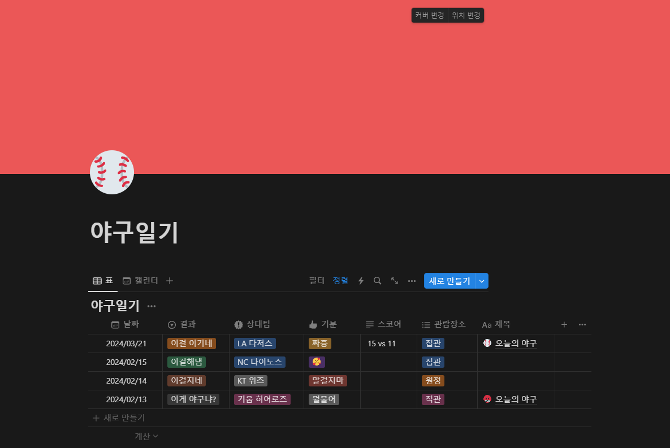Click baseball icon in 2024/03/21 title cell

point(487,343)
